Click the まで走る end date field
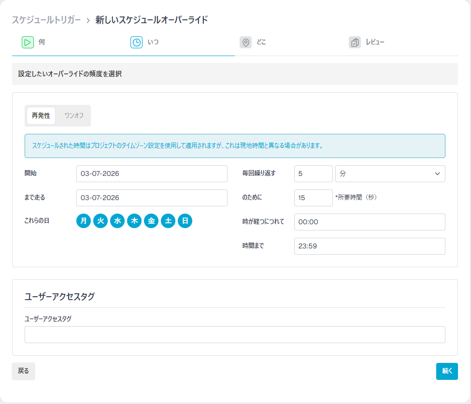This screenshot has width=471, height=404. (x=152, y=198)
